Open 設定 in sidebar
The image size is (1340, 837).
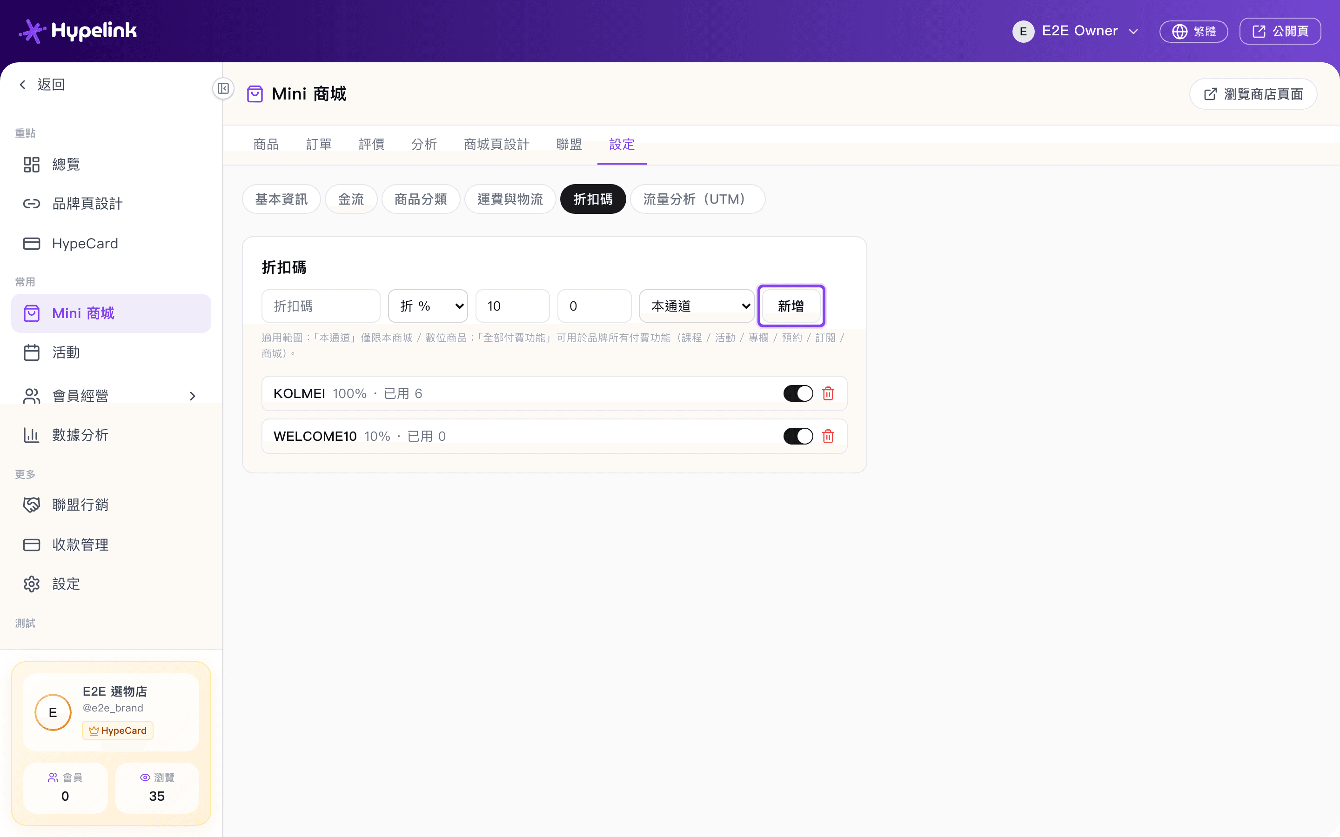(x=111, y=584)
